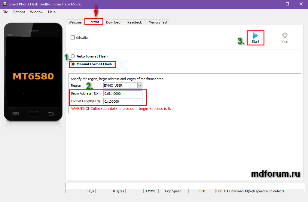Click the Format Length HEX input field
Viewport: 308px width, 202px height.
(123, 101)
